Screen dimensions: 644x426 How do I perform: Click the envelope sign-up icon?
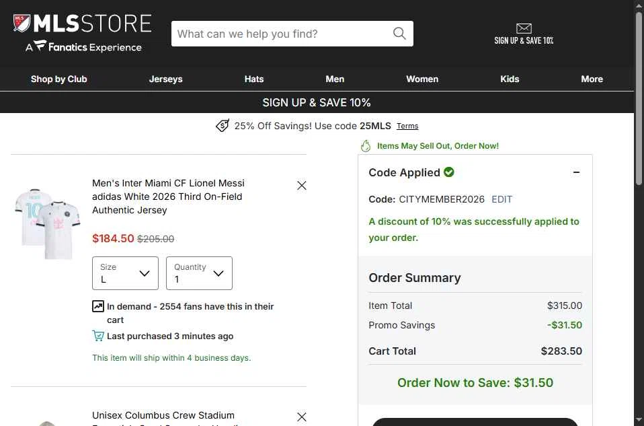coord(524,28)
